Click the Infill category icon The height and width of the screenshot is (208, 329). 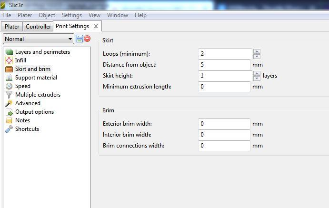point(9,60)
